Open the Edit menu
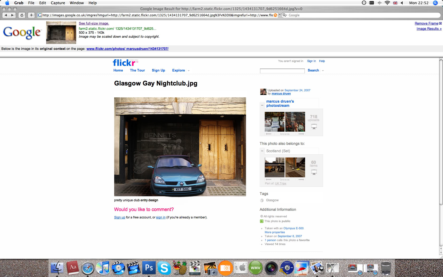Image resolution: width=443 pixels, height=277 pixels. point(42,3)
